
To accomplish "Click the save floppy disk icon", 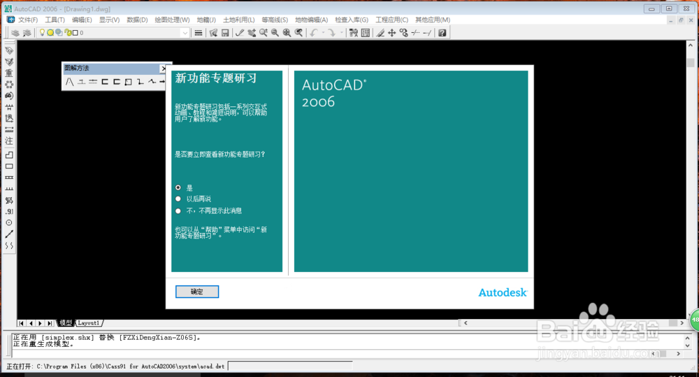I will tap(225, 33).
